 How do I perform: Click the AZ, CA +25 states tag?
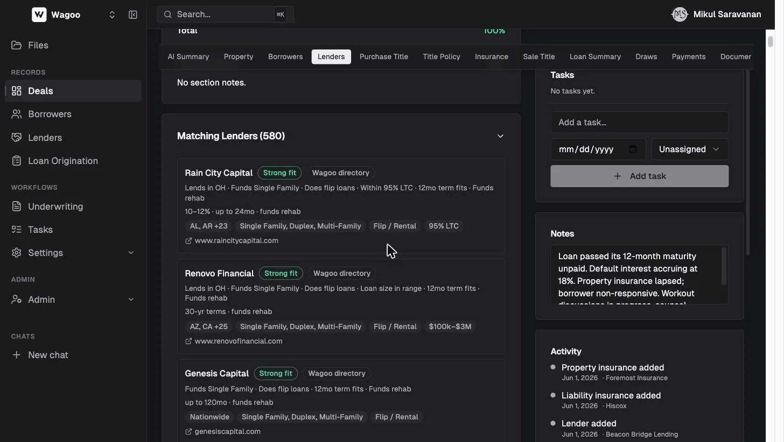coord(208,327)
